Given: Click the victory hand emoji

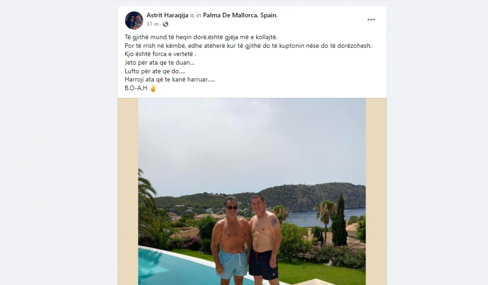Looking at the screenshot, I should (x=153, y=89).
